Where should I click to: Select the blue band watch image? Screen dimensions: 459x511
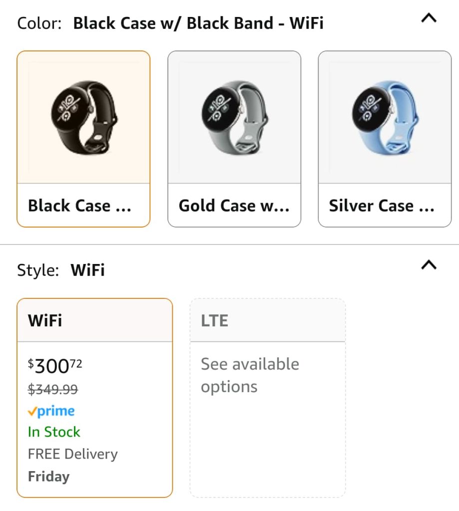(385, 117)
